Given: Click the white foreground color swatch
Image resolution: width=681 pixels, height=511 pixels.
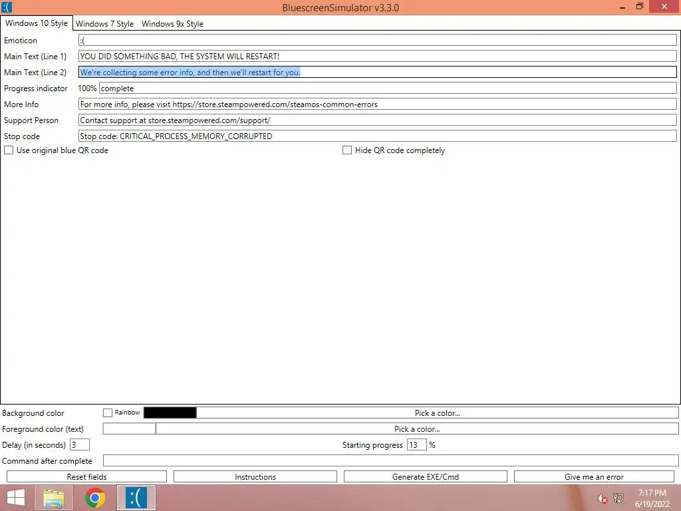Looking at the screenshot, I should (x=130, y=429).
